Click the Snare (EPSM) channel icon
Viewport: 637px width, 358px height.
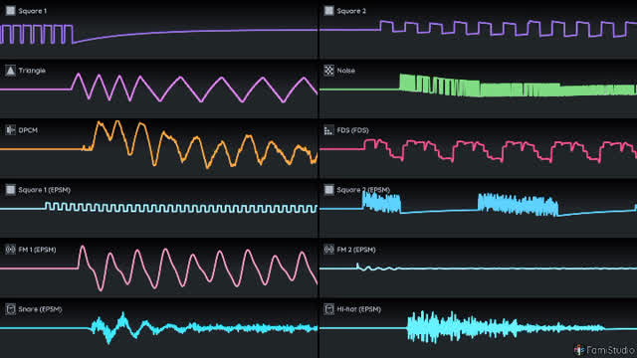coord(10,309)
